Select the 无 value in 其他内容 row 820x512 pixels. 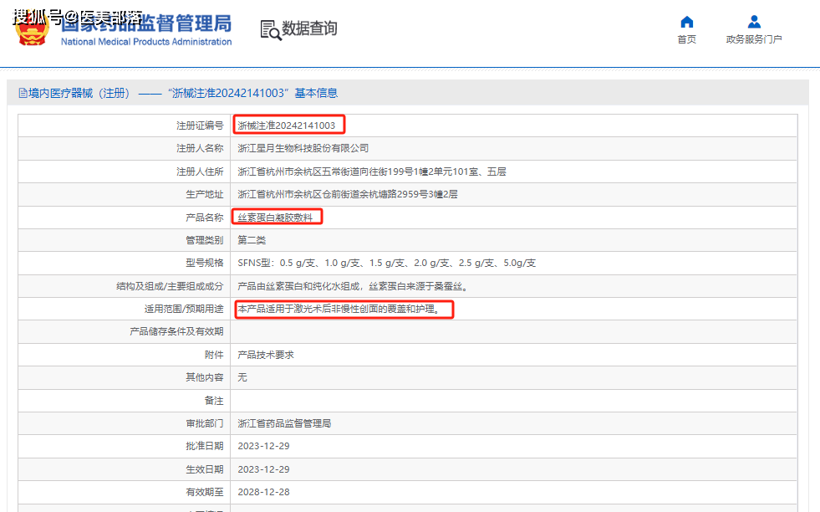pyautogui.click(x=242, y=377)
